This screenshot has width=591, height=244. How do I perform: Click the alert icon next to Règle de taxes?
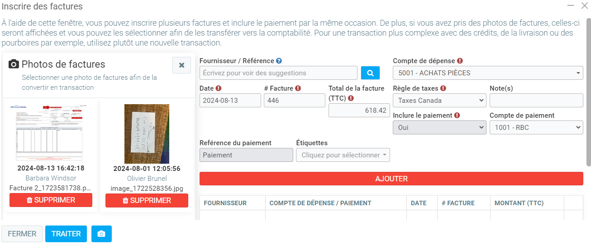point(443,88)
